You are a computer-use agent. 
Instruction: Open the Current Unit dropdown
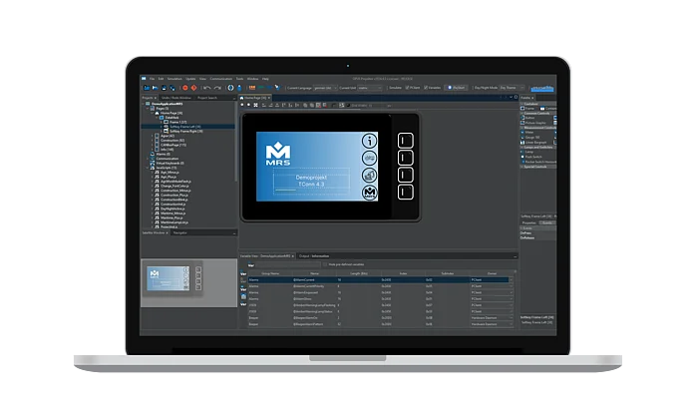pos(370,88)
